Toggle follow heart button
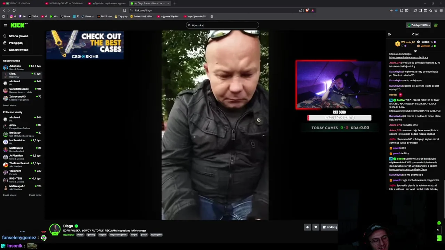Screen dimensions: 445x250 pos(316,227)
